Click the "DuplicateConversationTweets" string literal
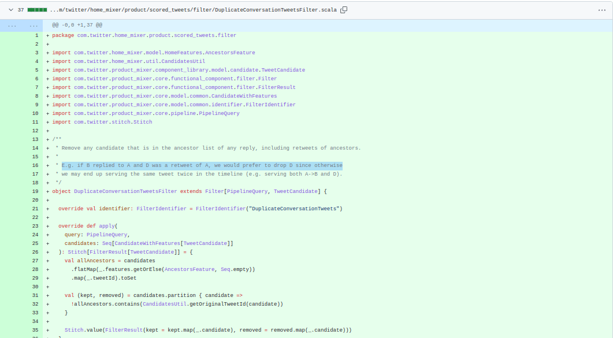The height and width of the screenshot is (338, 613). coord(295,209)
